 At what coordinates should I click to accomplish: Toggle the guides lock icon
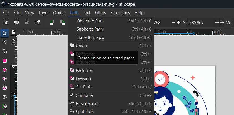pos(13,32)
